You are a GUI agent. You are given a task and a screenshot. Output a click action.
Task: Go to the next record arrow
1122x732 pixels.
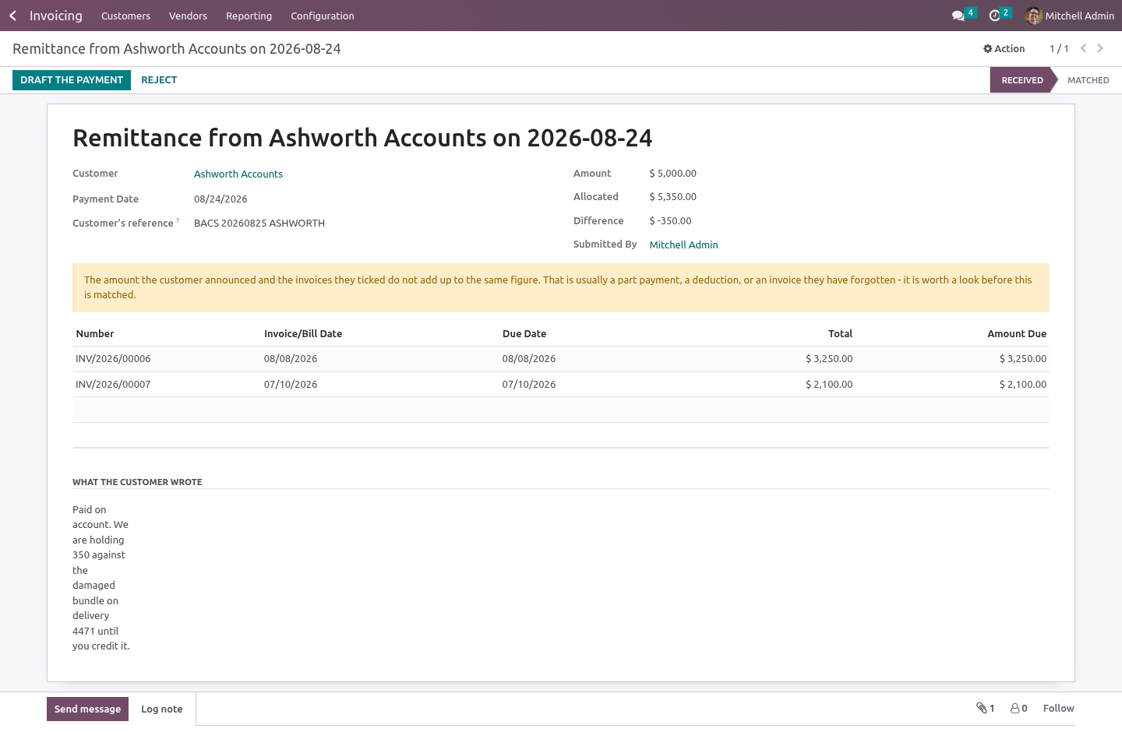[x=1100, y=48]
